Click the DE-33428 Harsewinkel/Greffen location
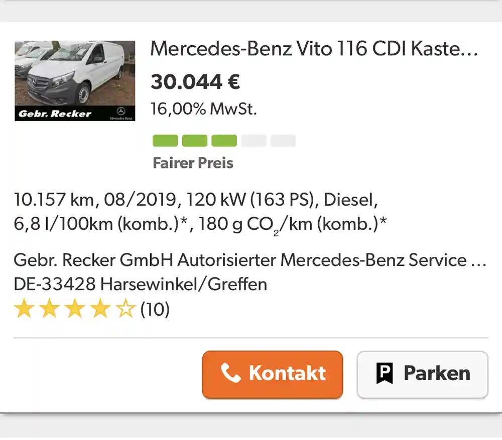Image resolution: width=502 pixels, height=440 pixels. pos(140,284)
